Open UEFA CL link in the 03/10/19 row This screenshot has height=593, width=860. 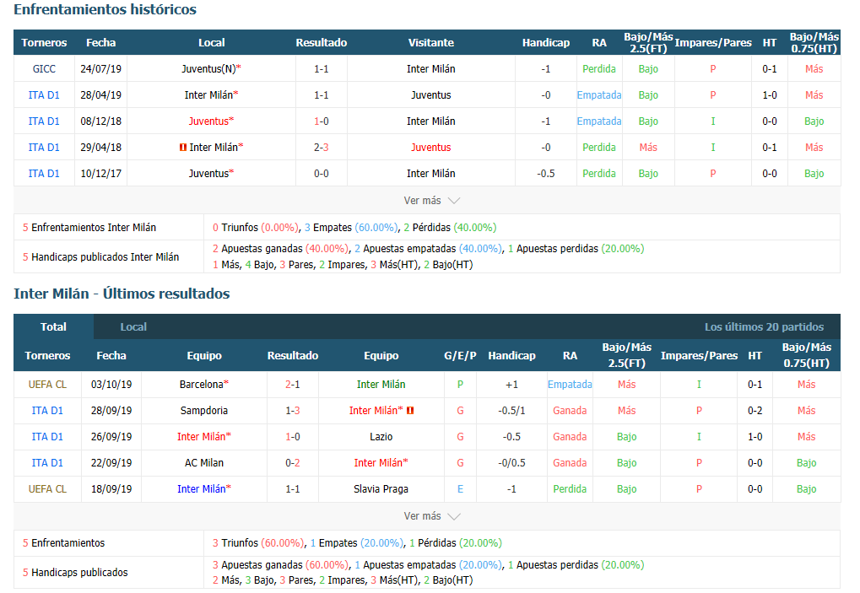[x=48, y=385]
